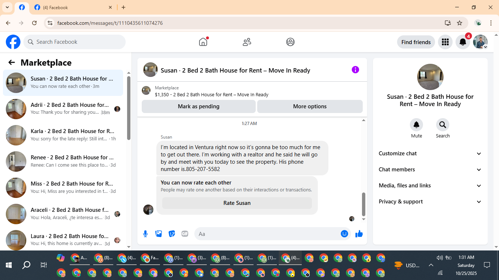Click the Find friends button
The image size is (499, 280).
coord(416,42)
